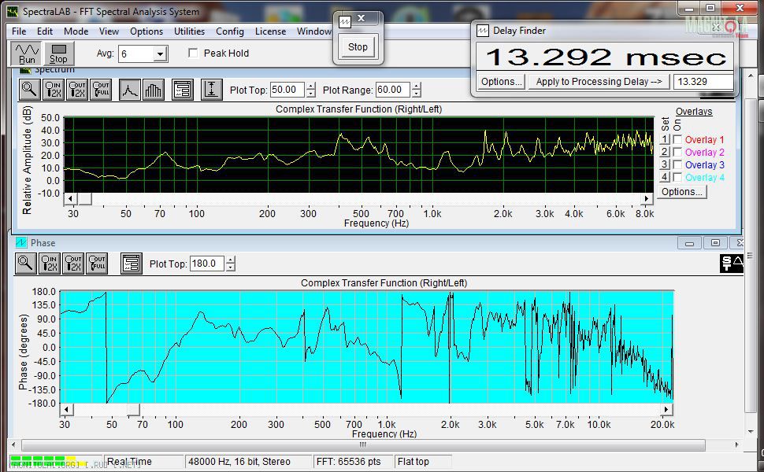Click the Delay Finder window icon

click(482, 31)
